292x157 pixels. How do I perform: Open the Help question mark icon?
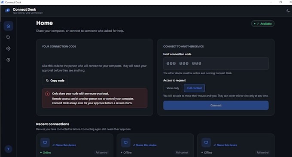point(8,60)
